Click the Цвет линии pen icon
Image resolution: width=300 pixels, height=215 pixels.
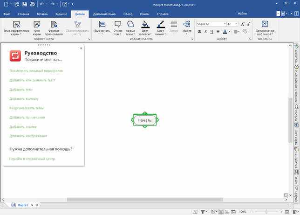(x=160, y=28)
